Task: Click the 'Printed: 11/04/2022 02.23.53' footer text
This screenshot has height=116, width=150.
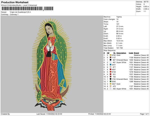Action: (x=99, y=114)
